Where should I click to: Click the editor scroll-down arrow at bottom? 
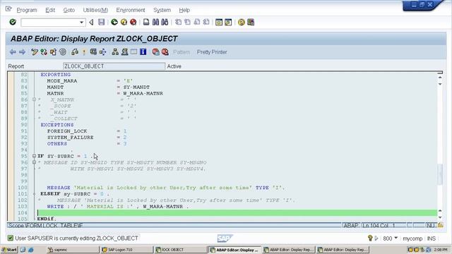[440, 217]
